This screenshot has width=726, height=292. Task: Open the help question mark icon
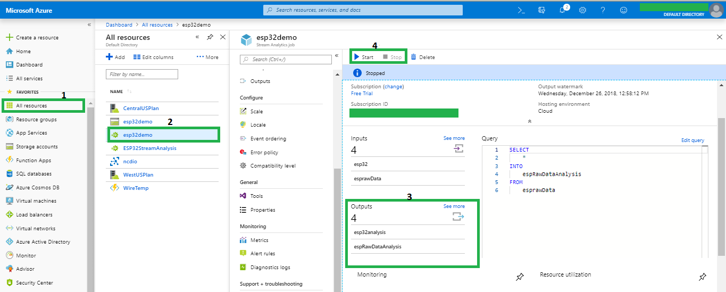click(x=603, y=10)
